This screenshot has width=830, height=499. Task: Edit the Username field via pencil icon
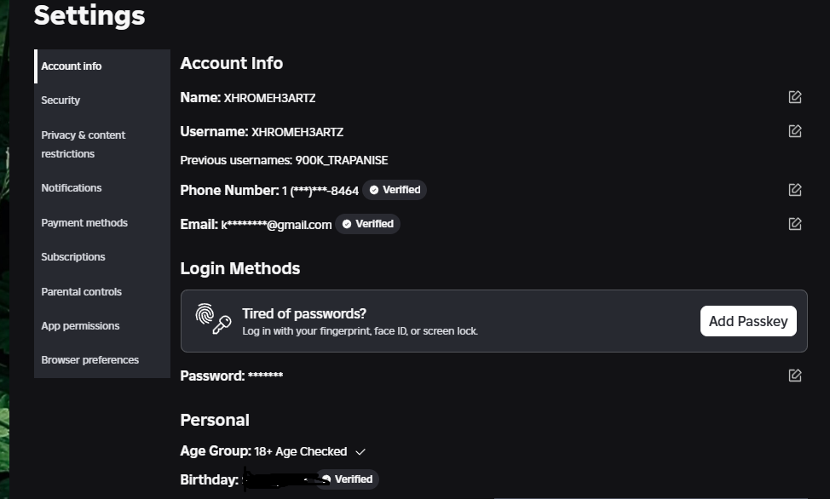(x=795, y=131)
